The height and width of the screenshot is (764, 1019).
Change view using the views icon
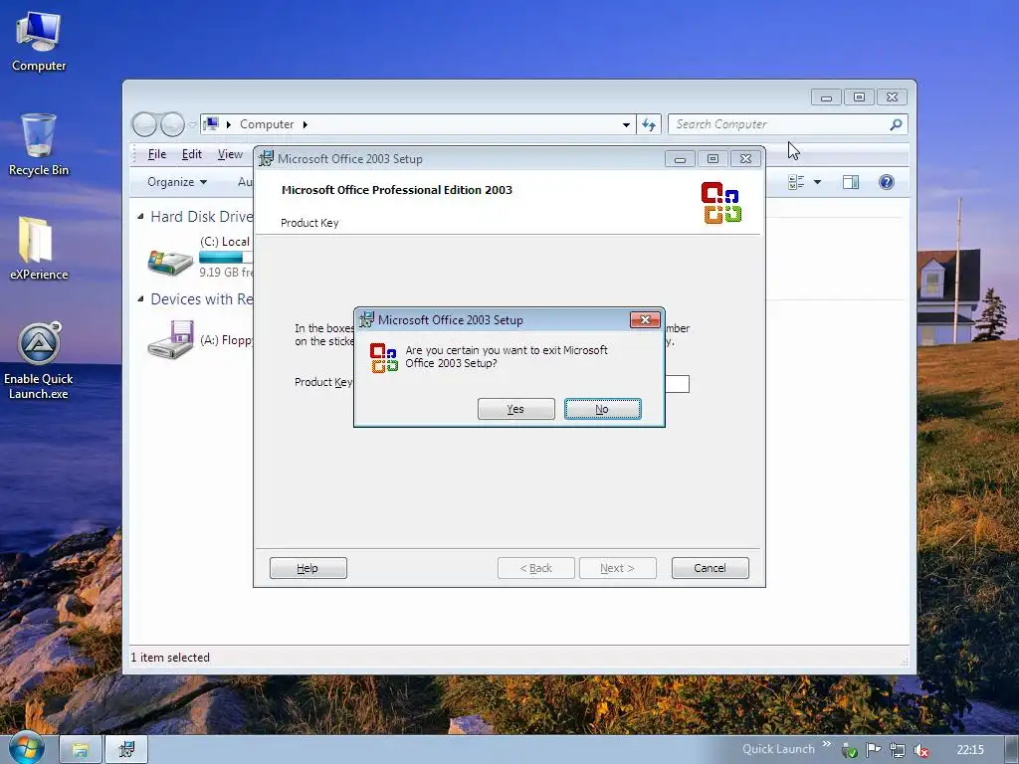pos(796,183)
